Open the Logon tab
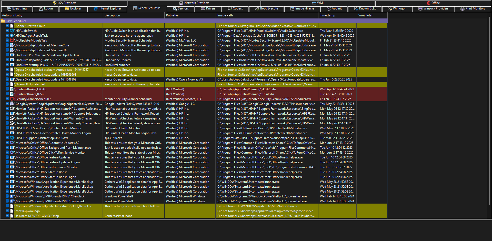 tap(46, 9)
